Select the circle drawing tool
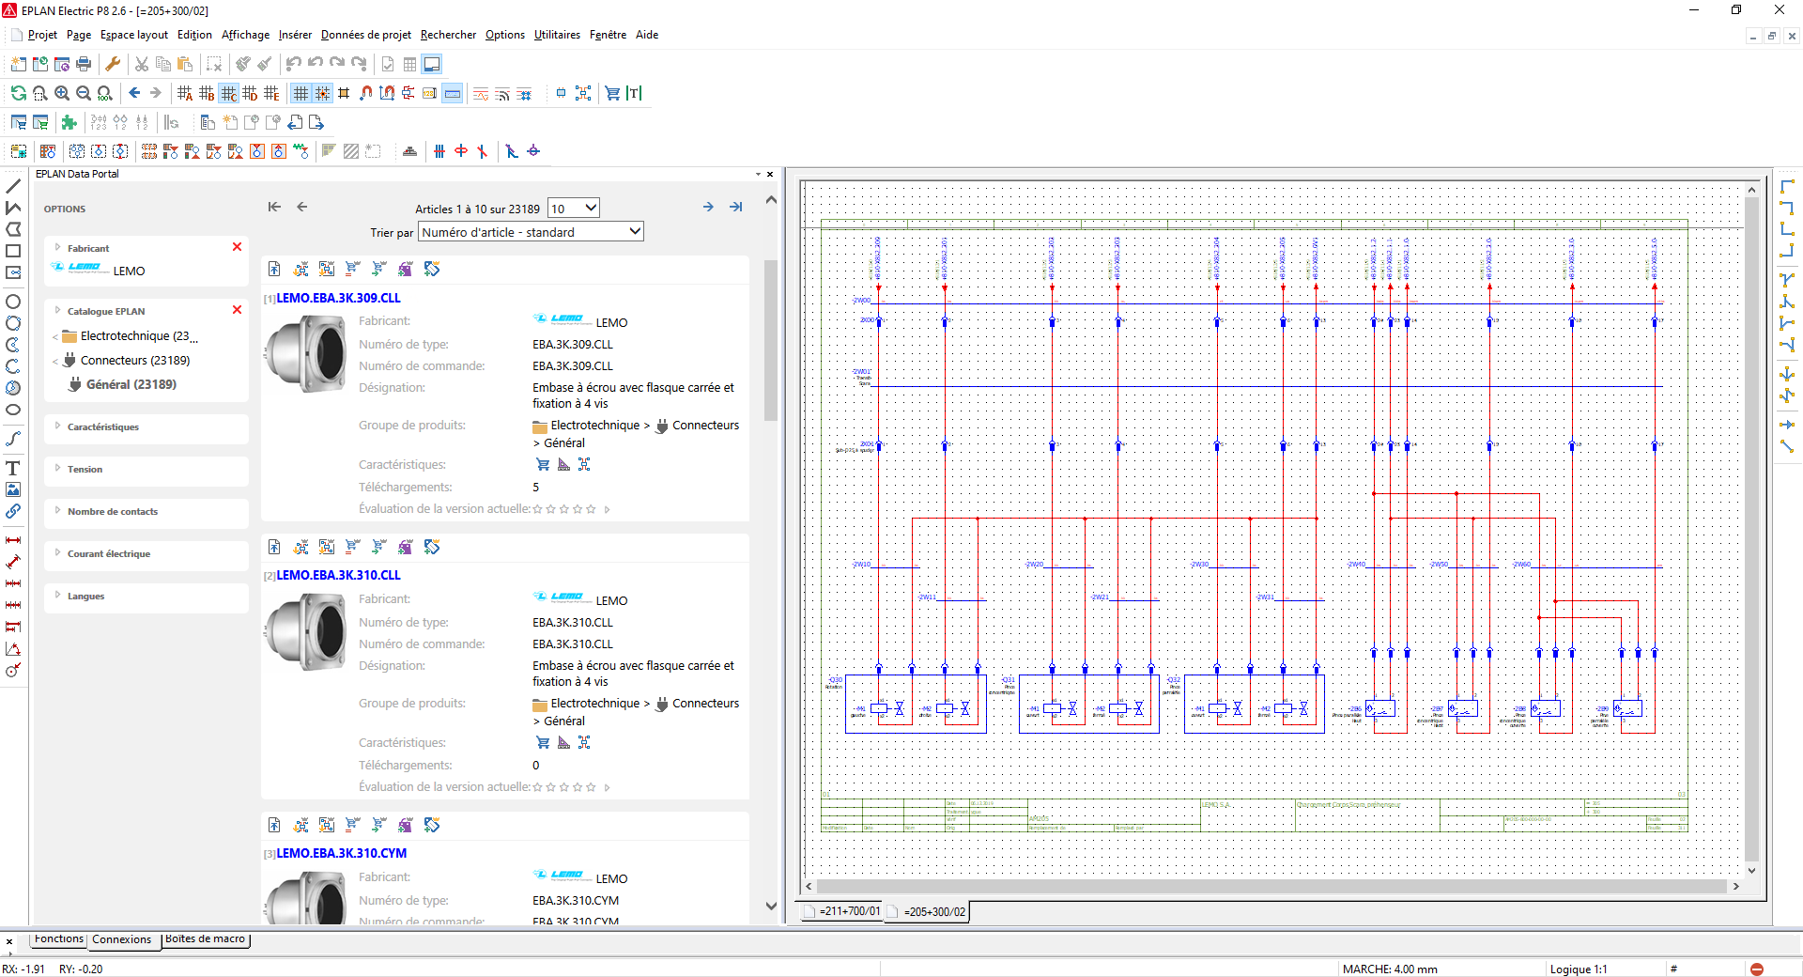 point(13,302)
